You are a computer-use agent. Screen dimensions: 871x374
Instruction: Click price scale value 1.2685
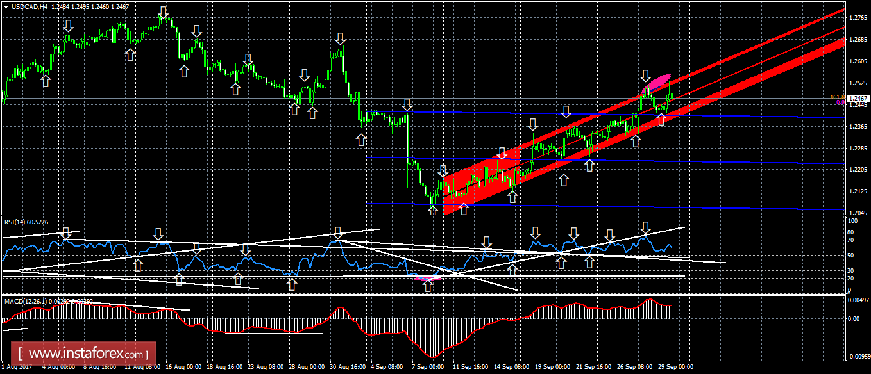[x=858, y=40]
